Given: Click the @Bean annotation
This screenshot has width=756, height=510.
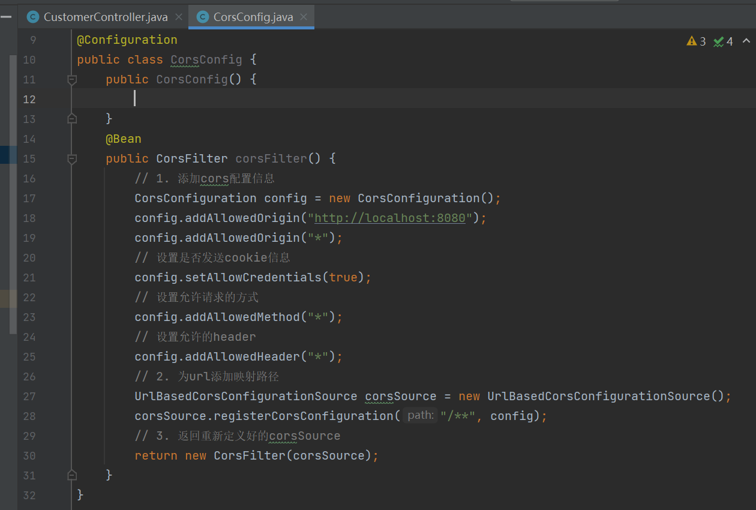Looking at the screenshot, I should pyautogui.click(x=124, y=139).
